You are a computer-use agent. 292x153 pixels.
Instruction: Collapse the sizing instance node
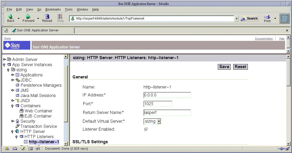click(8, 70)
